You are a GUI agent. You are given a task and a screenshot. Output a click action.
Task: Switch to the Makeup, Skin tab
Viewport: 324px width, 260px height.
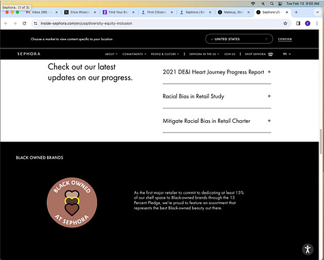tap(233, 12)
